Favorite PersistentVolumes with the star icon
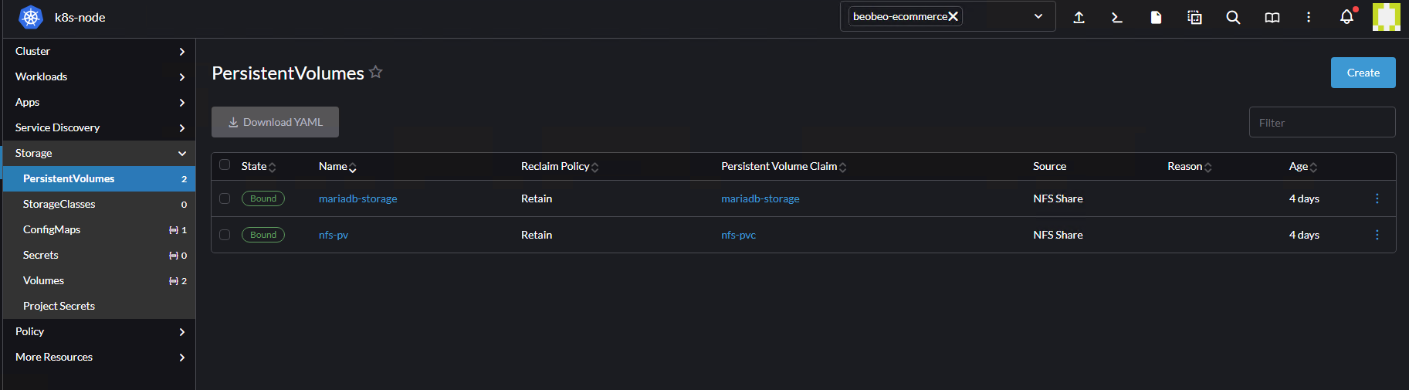The height and width of the screenshot is (390, 1409). (x=376, y=72)
